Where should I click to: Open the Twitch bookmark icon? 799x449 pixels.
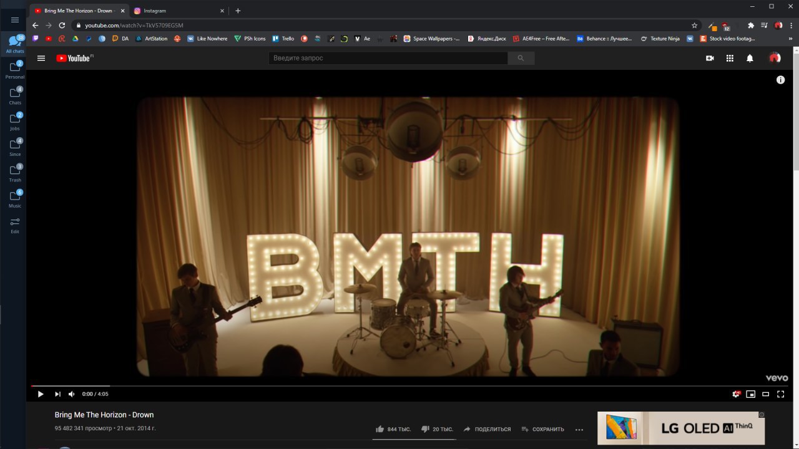tap(35, 39)
